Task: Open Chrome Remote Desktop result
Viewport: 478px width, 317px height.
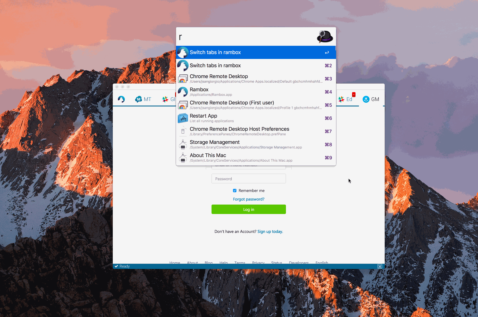Action: click(x=256, y=79)
